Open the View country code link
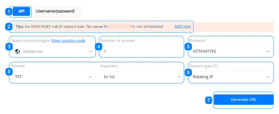Viewport: 279px width, 114px height. [x=68, y=41]
